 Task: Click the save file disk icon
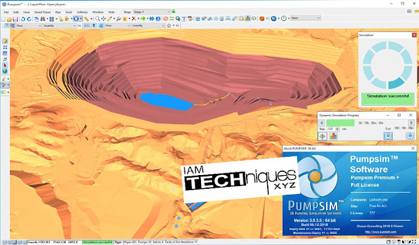click(x=15, y=19)
